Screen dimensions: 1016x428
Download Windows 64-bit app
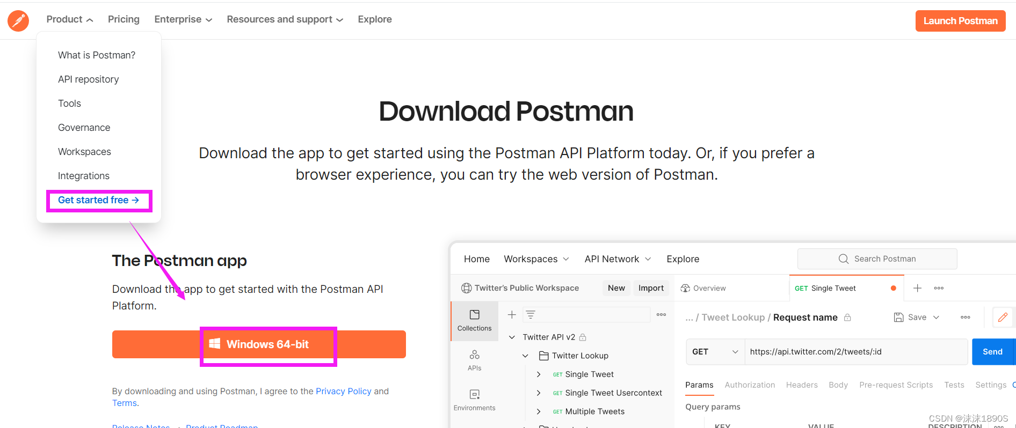[259, 344]
